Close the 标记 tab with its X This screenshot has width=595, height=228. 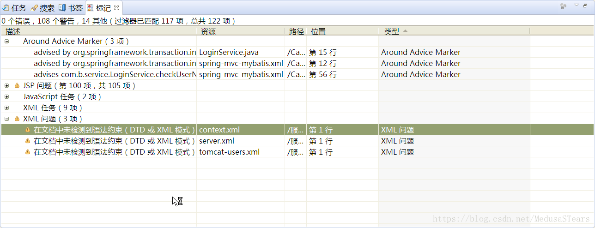pyautogui.click(x=116, y=8)
